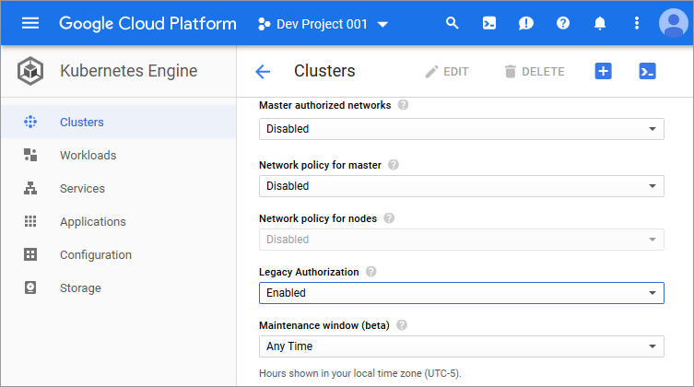
Task: Open the notifications bell
Action: 600,23
